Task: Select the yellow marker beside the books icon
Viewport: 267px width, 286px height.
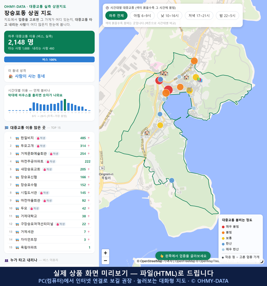Action: coord(196,77)
